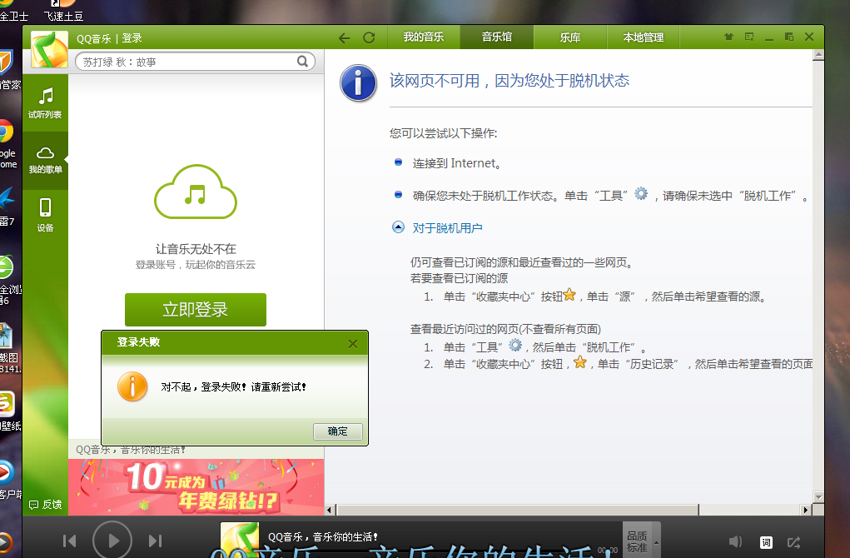
Task: Click the 让音乐无处不在 text
Action: coord(196,249)
